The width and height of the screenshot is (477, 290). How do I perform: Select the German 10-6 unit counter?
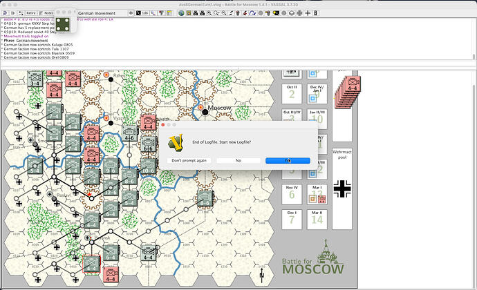point(147,166)
